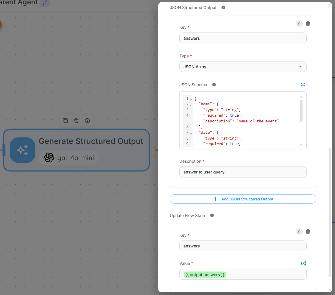Click Add JSON Structured Output button
The height and width of the screenshot is (295, 335).
pos(243,199)
